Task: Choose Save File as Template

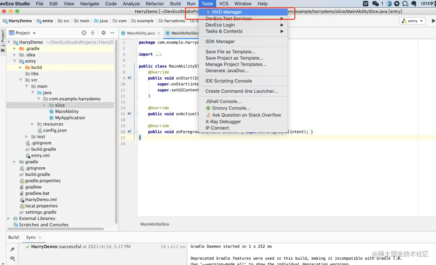Action: (x=243, y=52)
